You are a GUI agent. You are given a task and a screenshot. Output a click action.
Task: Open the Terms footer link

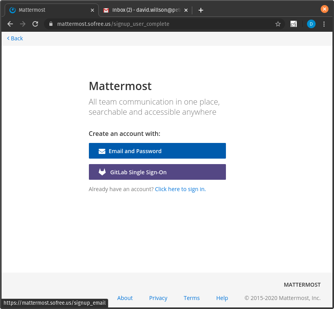click(191, 298)
